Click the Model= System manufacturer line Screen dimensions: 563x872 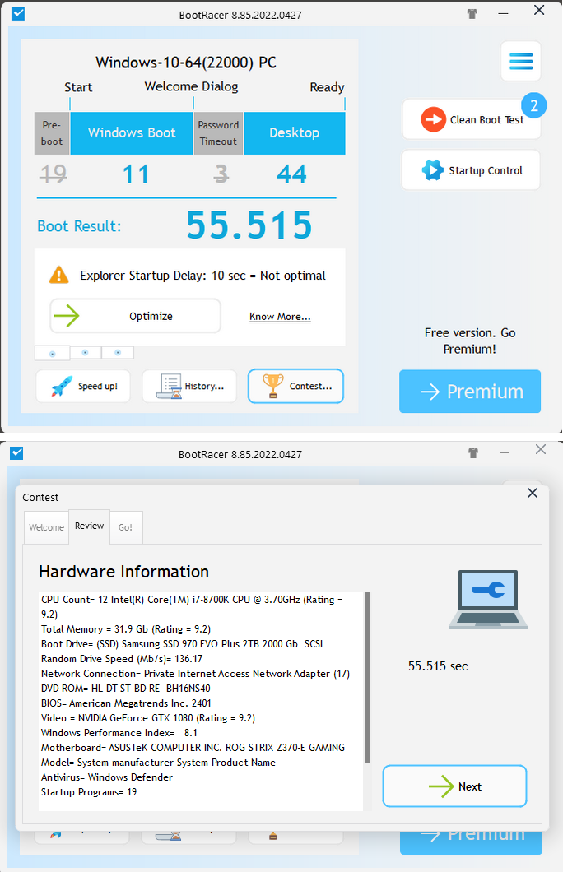pyautogui.click(x=158, y=763)
